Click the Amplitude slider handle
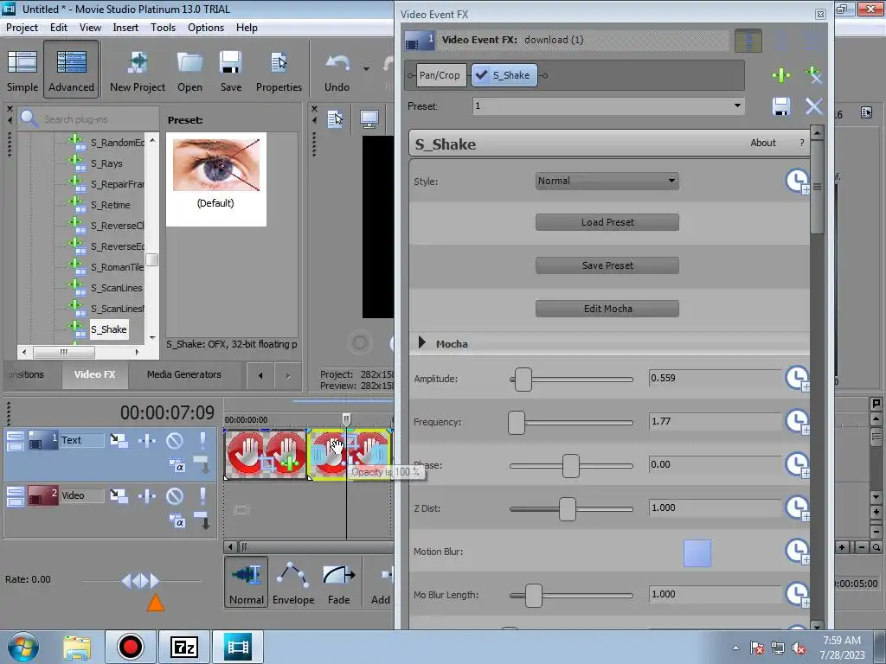This screenshot has height=664, width=886. (x=523, y=380)
